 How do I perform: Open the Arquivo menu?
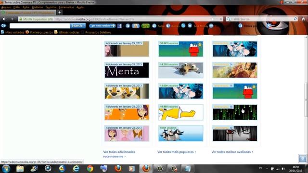coord(6,7)
